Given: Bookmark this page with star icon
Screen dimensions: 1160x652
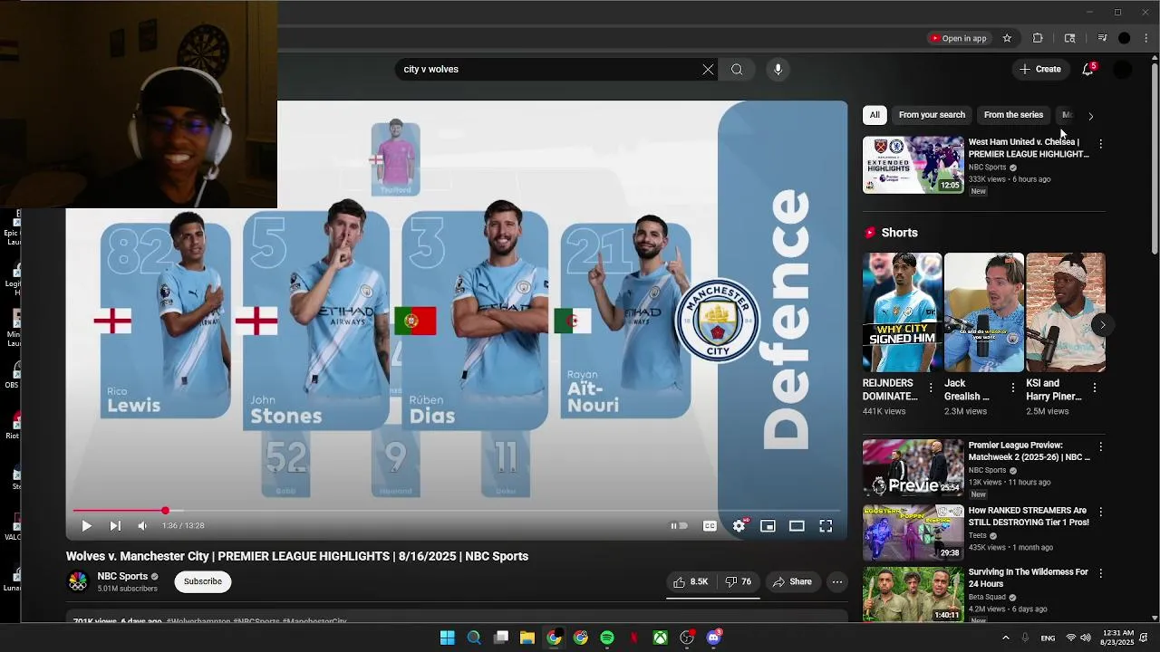Looking at the screenshot, I should [x=1007, y=38].
